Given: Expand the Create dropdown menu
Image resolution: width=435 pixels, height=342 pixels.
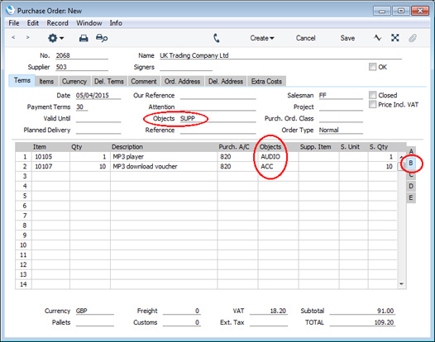Looking at the screenshot, I should tap(262, 38).
